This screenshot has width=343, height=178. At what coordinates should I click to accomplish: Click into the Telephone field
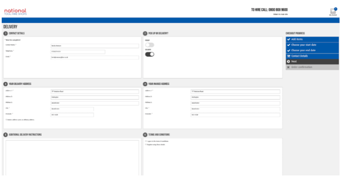click(x=78, y=52)
